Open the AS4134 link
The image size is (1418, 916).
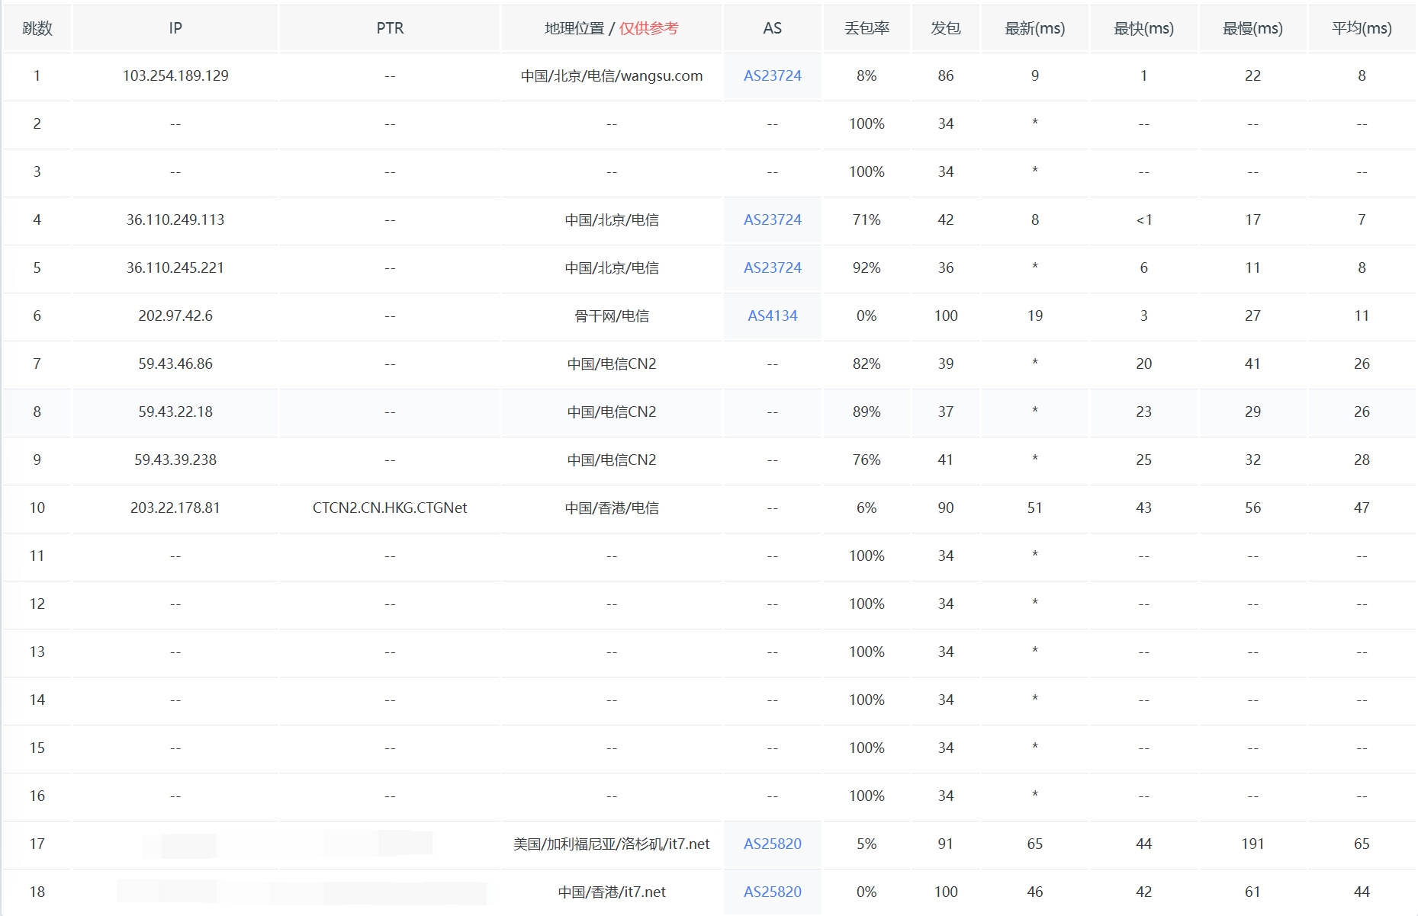click(x=772, y=315)
